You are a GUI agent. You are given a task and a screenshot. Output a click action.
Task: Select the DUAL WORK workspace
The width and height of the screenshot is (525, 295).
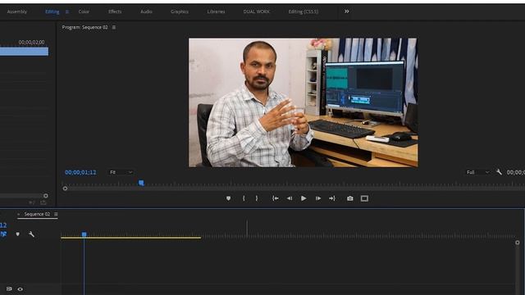click(257, 11)
